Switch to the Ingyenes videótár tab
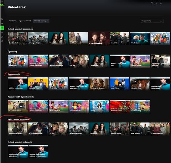The image size is (171, 163). coord(25,21)
